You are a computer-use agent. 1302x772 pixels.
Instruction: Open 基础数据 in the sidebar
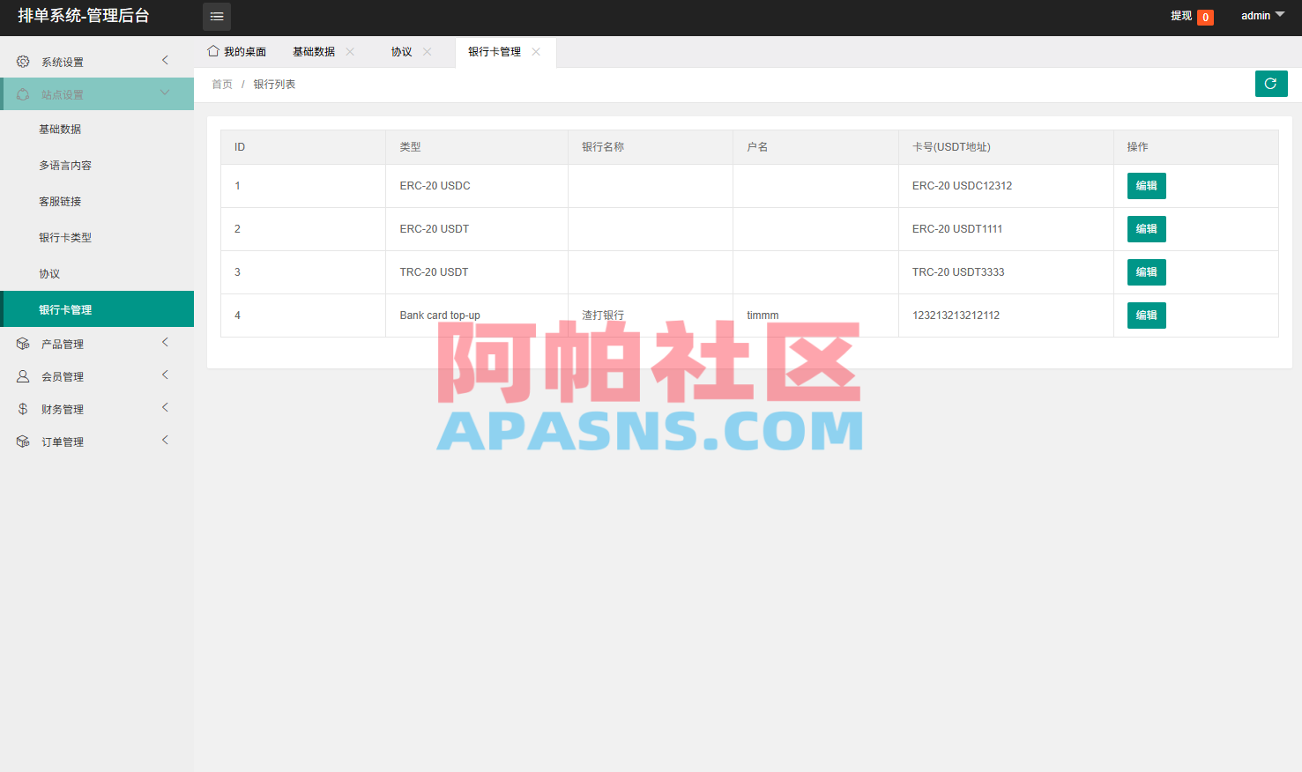coord(97,129)
